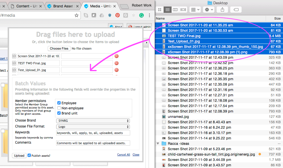Click the Cancel All link
The width and height of the screenshot is (283, 168).
(x=124, y=155)
